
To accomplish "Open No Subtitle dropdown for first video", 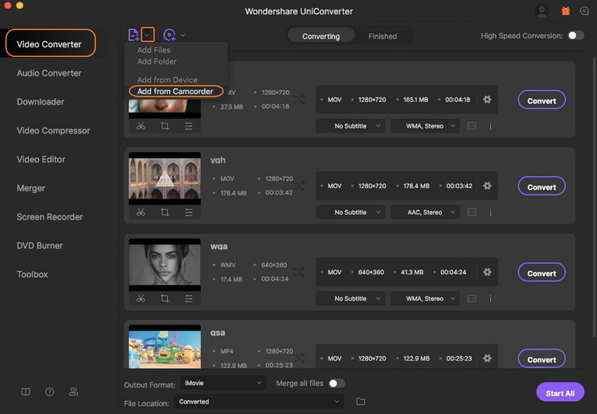I will click(351, 126).
